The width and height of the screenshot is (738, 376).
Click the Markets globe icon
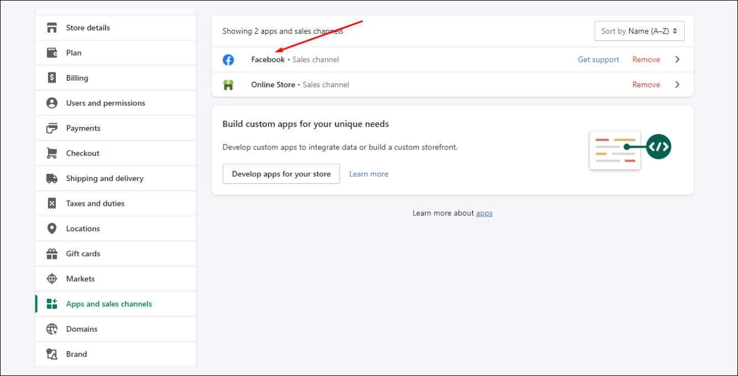[x=52, y=279]
